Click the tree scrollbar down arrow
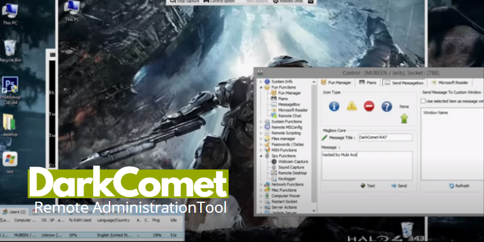Screen dimensions: 484x242 [314, 210]
